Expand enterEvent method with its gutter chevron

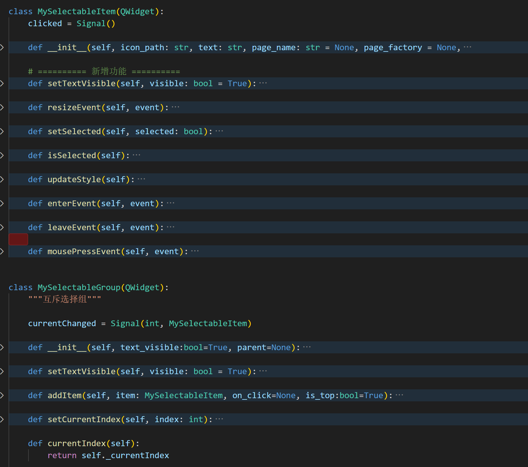(x=2, y=203)
